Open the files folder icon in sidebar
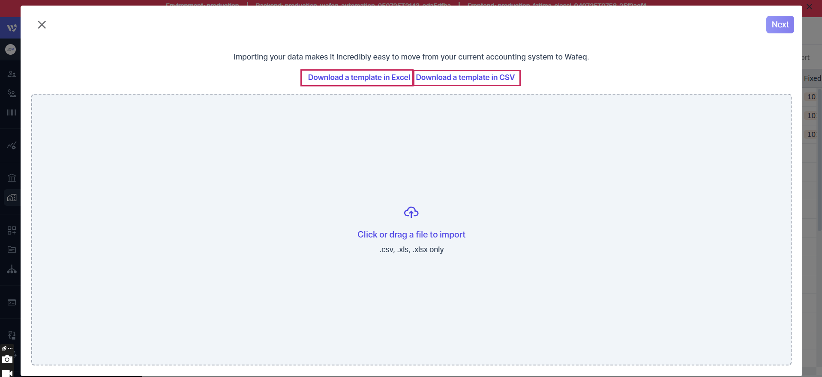Viewport: 822px width, 377px height. (12, 249)
